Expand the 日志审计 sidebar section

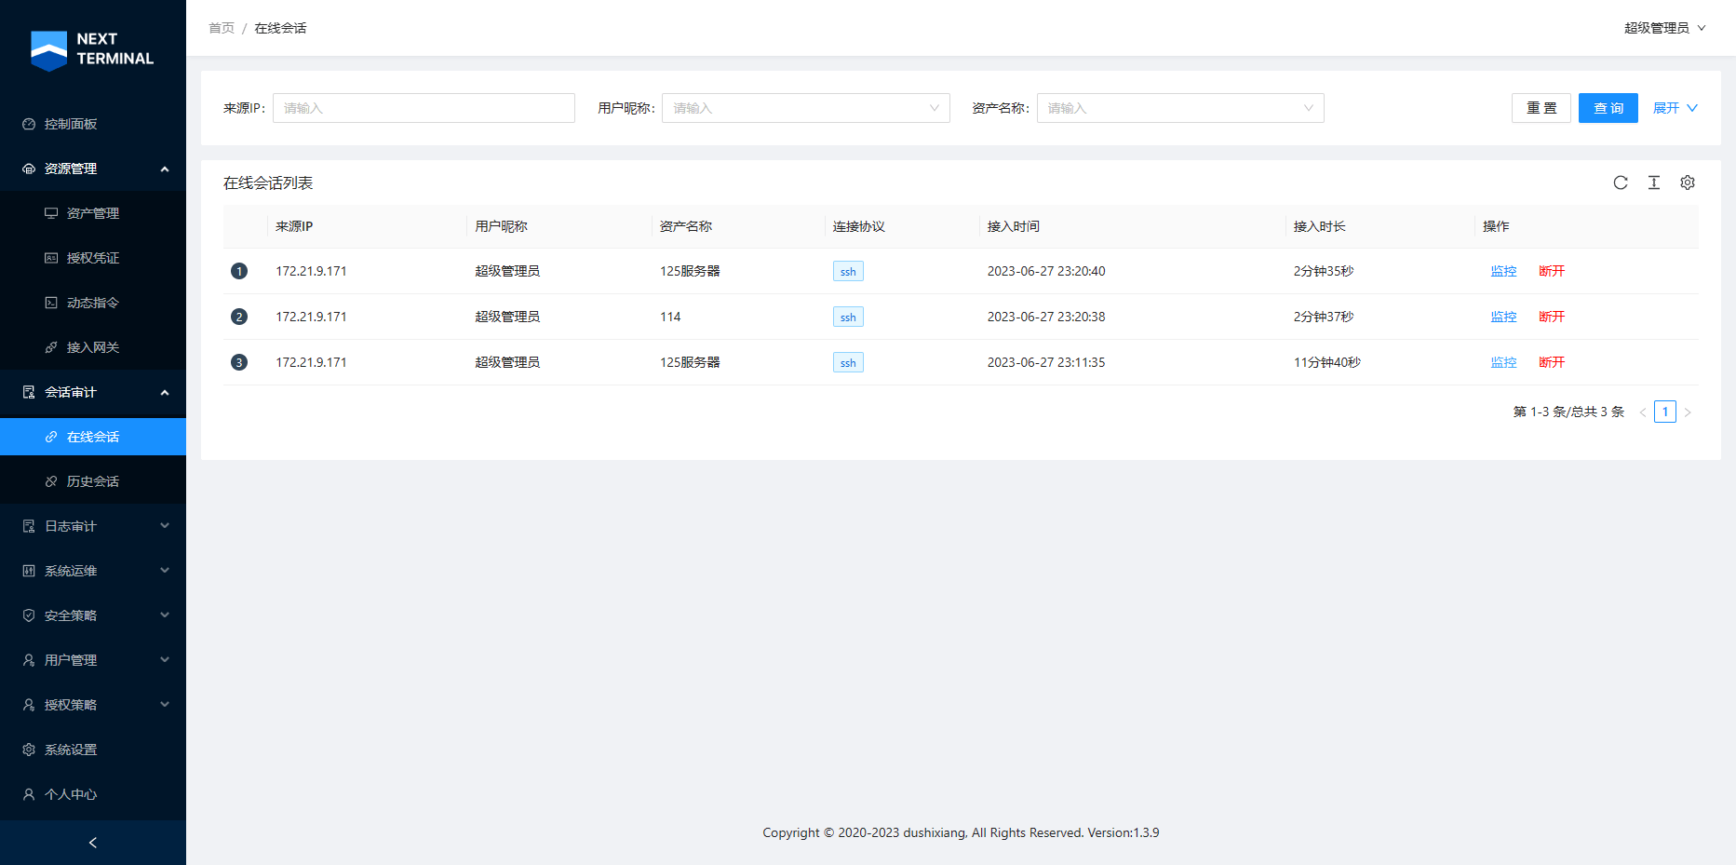tap(93, 526)
